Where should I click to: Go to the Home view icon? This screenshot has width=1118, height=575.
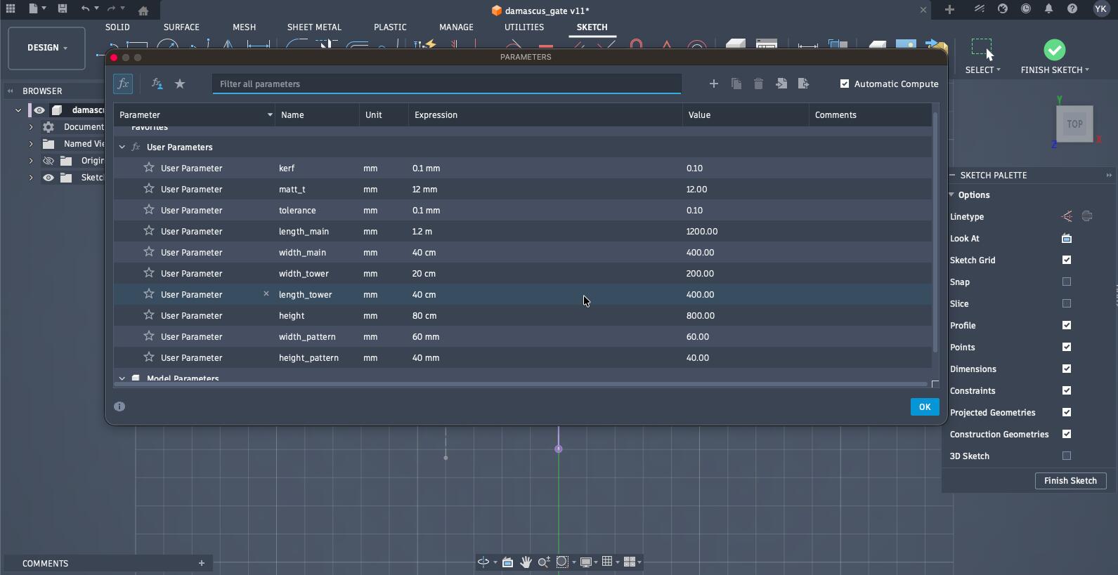143,11
